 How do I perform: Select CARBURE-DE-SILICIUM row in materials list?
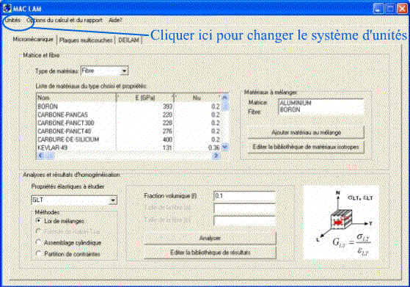click(128, 139)
